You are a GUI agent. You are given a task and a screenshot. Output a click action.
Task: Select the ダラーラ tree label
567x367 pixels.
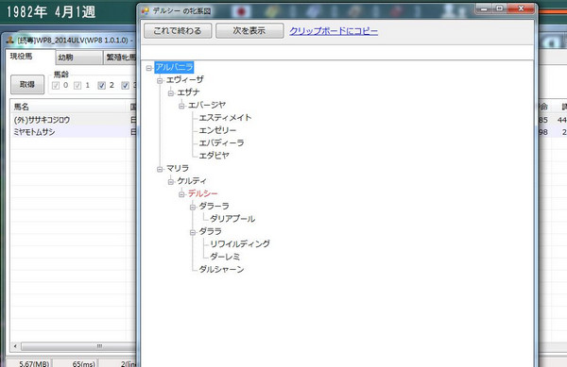pos(214,206)
